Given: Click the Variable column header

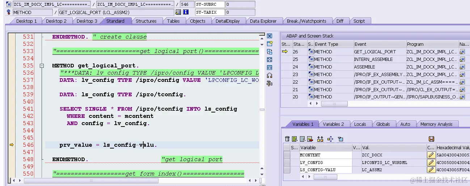Looking at the screenshot, I should point(325,147).
